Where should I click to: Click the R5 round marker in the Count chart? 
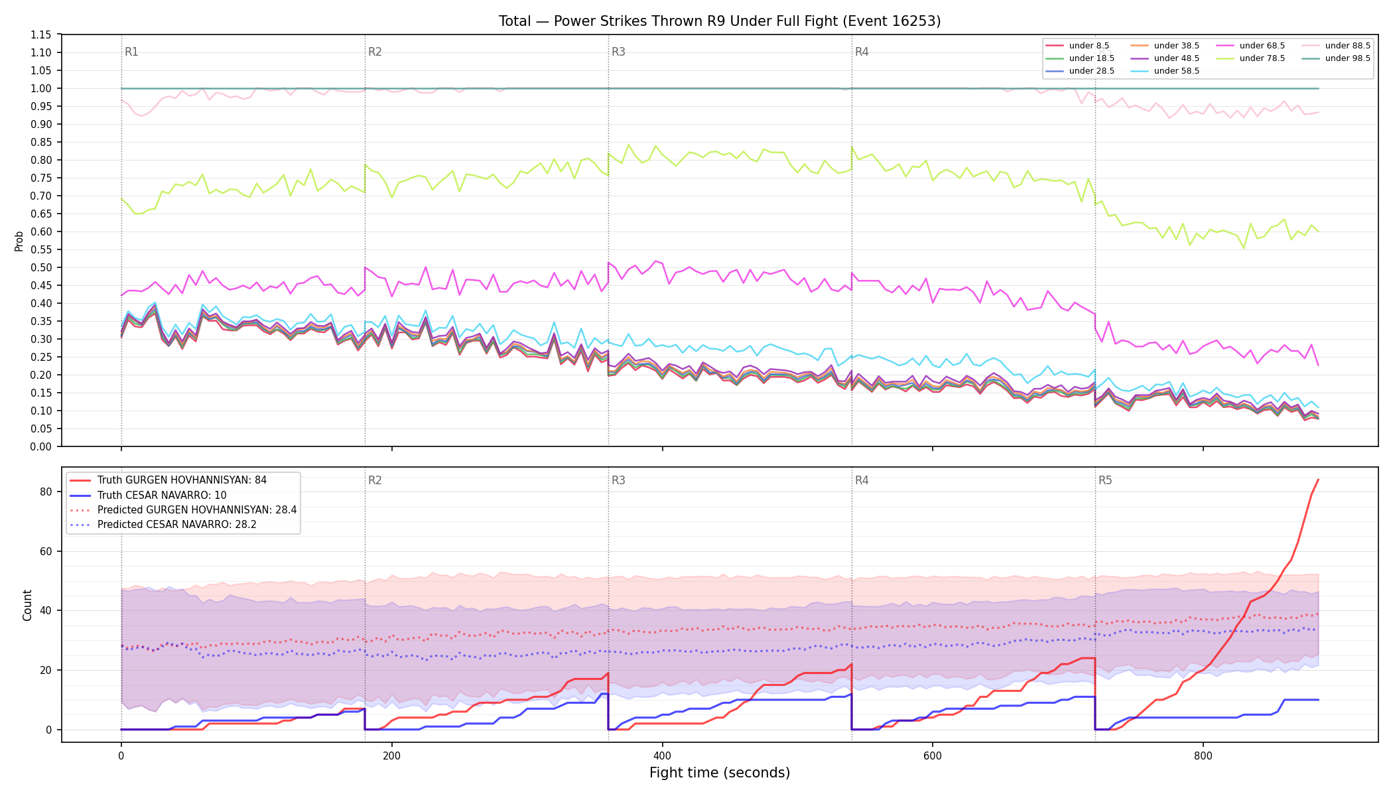click(x=1105, y=480)
